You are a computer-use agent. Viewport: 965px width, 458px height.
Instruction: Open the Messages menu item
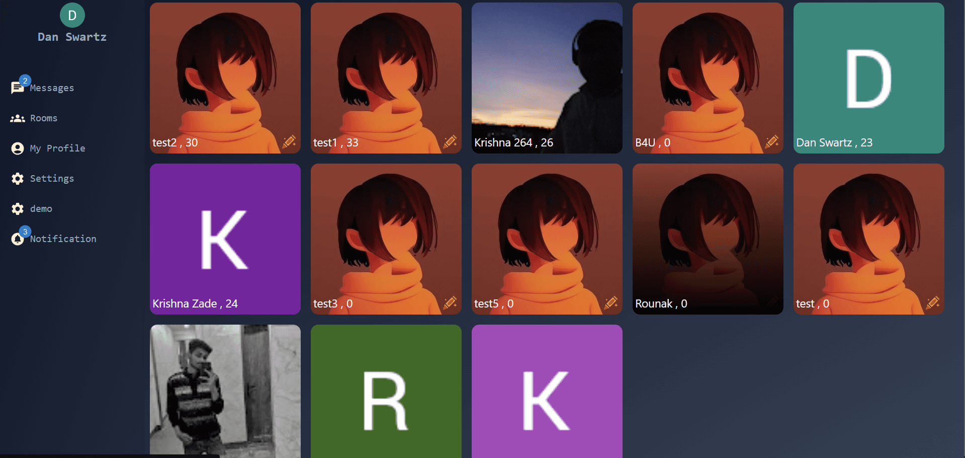[x=52, y=88]
